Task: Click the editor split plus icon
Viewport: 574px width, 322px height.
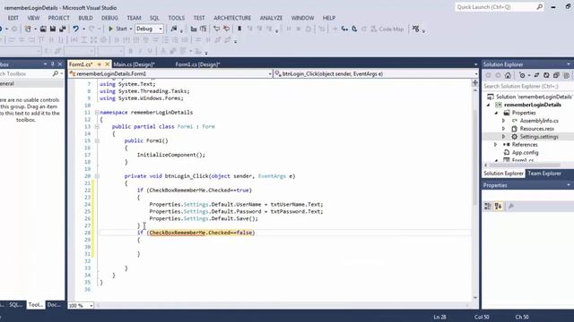Action: click(x=475, y=83)
